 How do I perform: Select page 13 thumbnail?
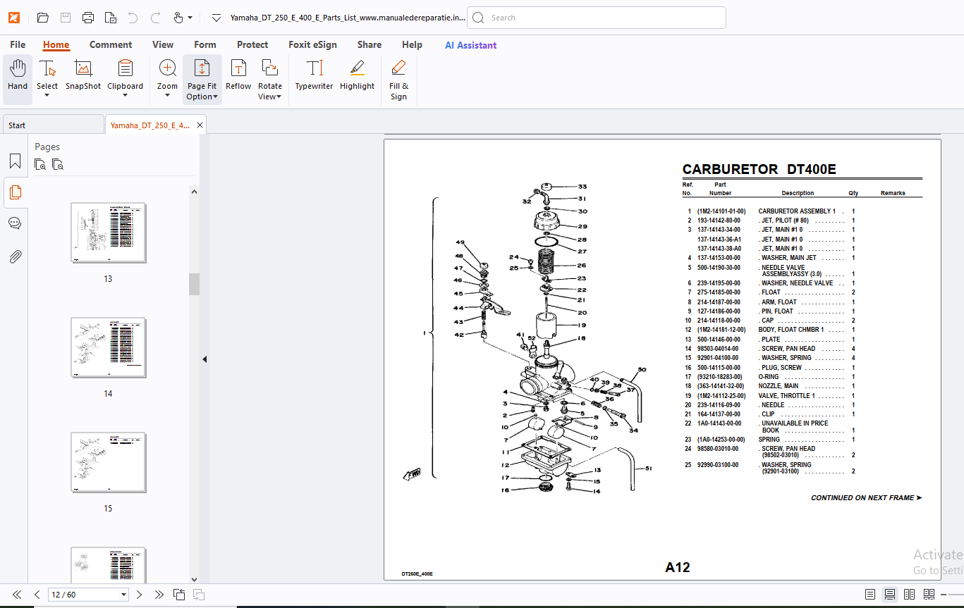point(109,233)
